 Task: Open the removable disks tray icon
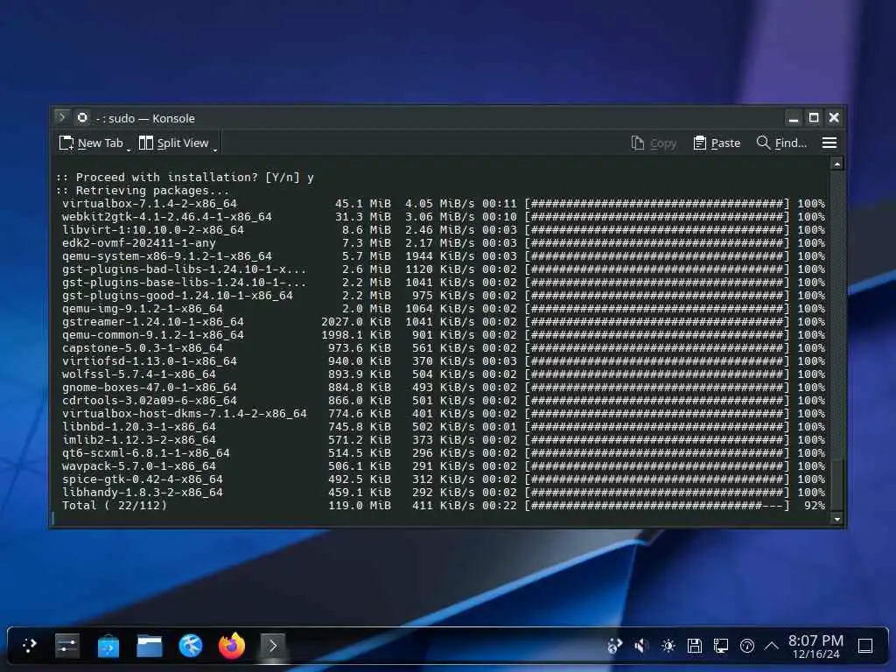coord(694,646)
